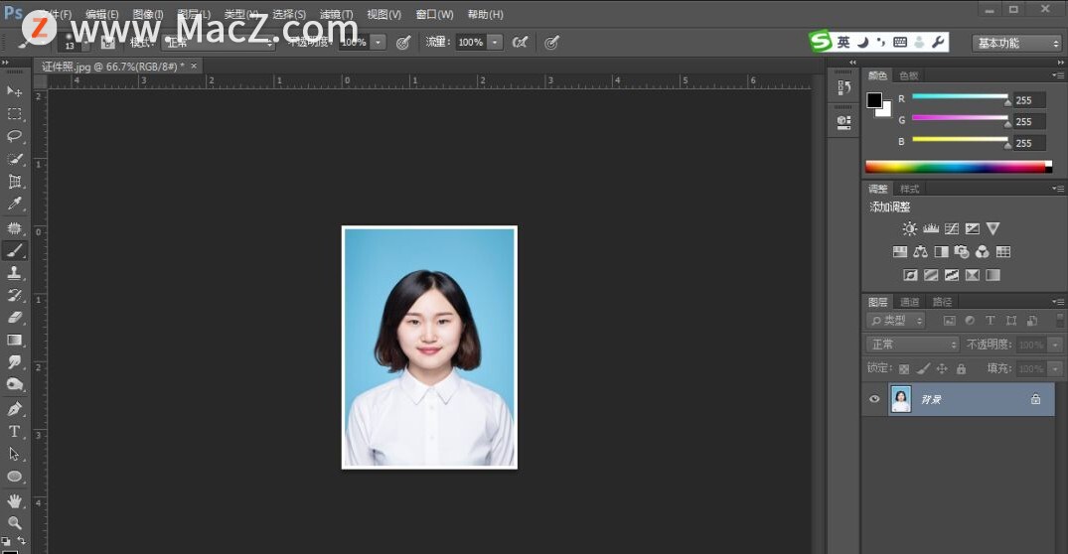Select the Zoom magnifier tool
The image size is (1068, 554).
tap(14, 522)
